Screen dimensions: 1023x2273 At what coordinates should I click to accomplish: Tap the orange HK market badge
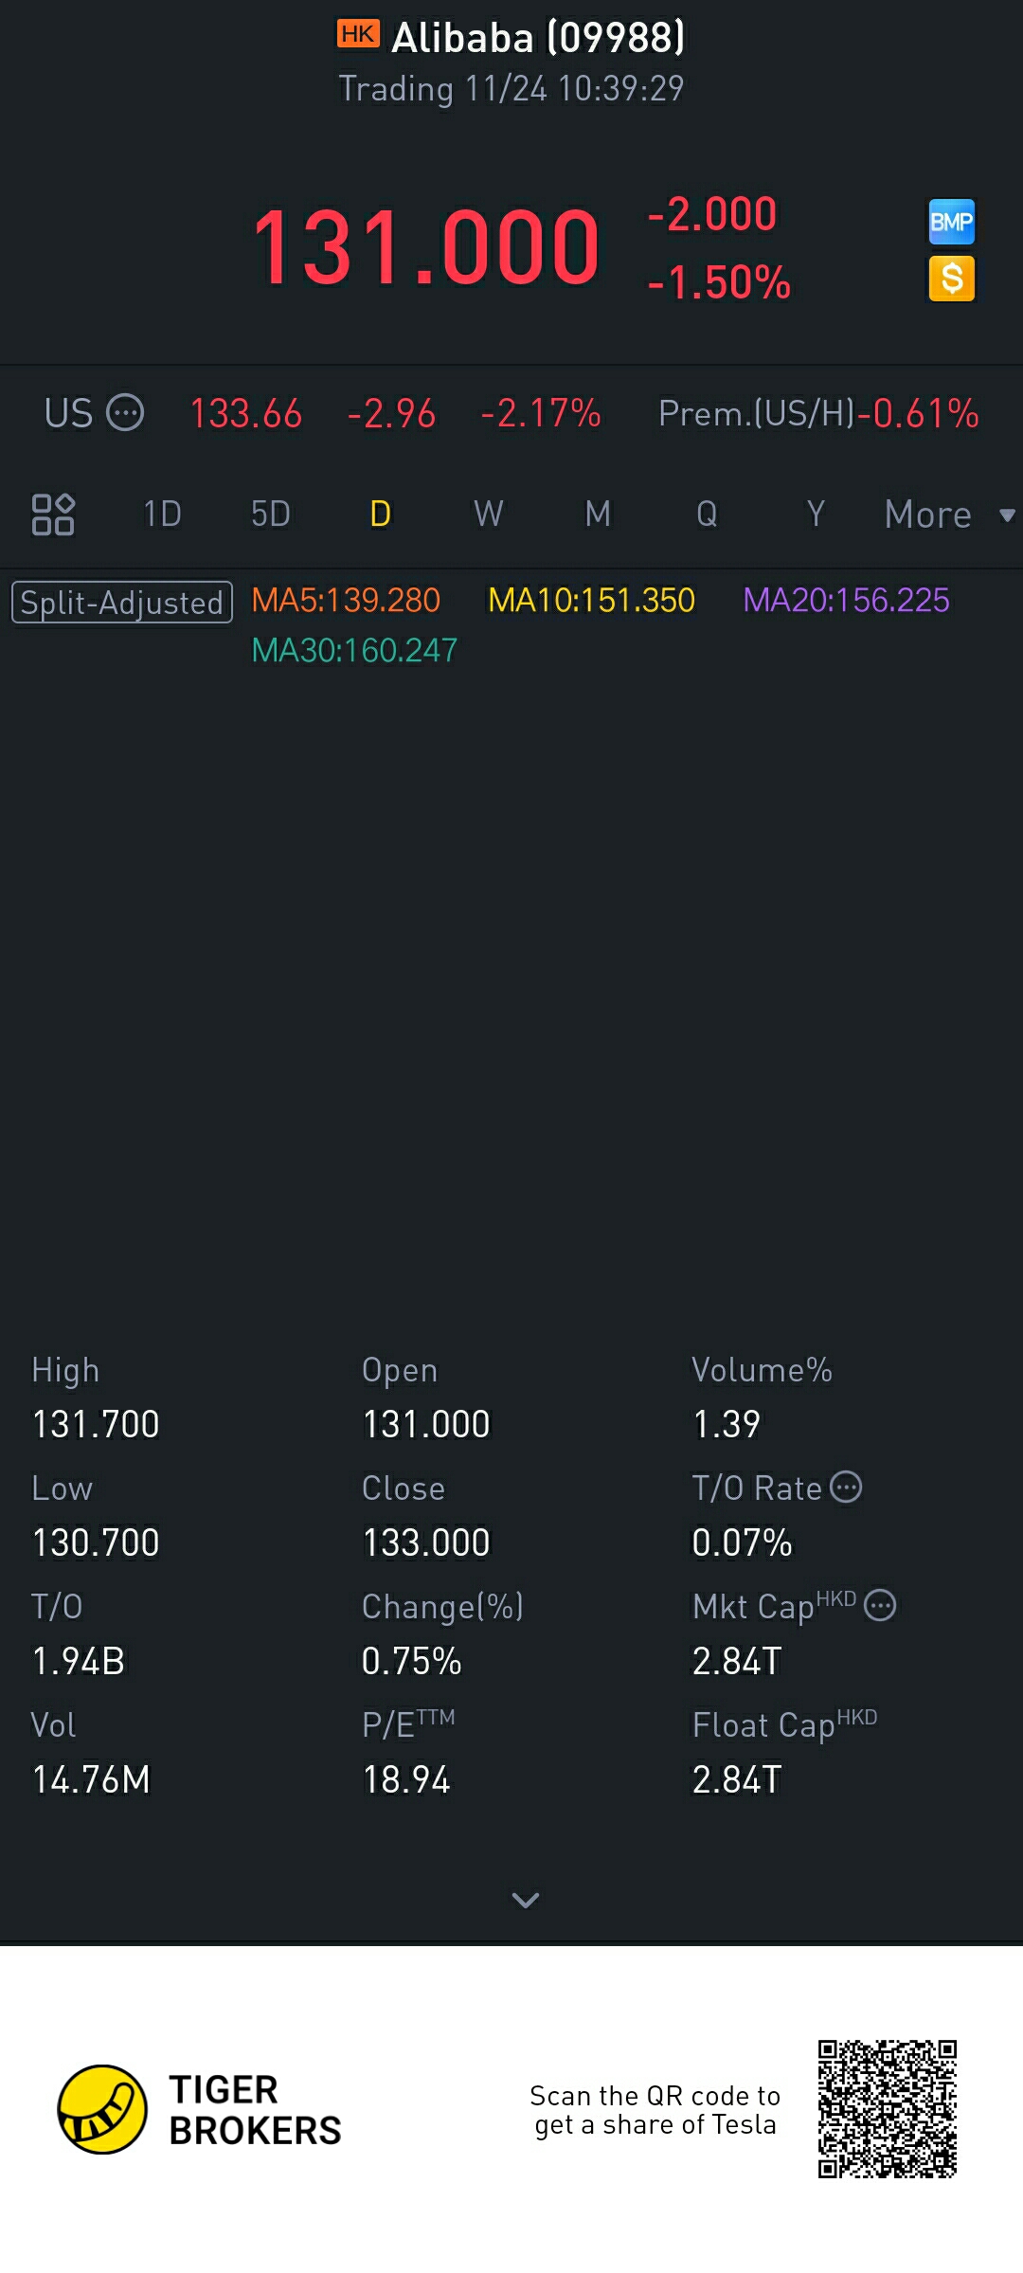click(358, 34)
